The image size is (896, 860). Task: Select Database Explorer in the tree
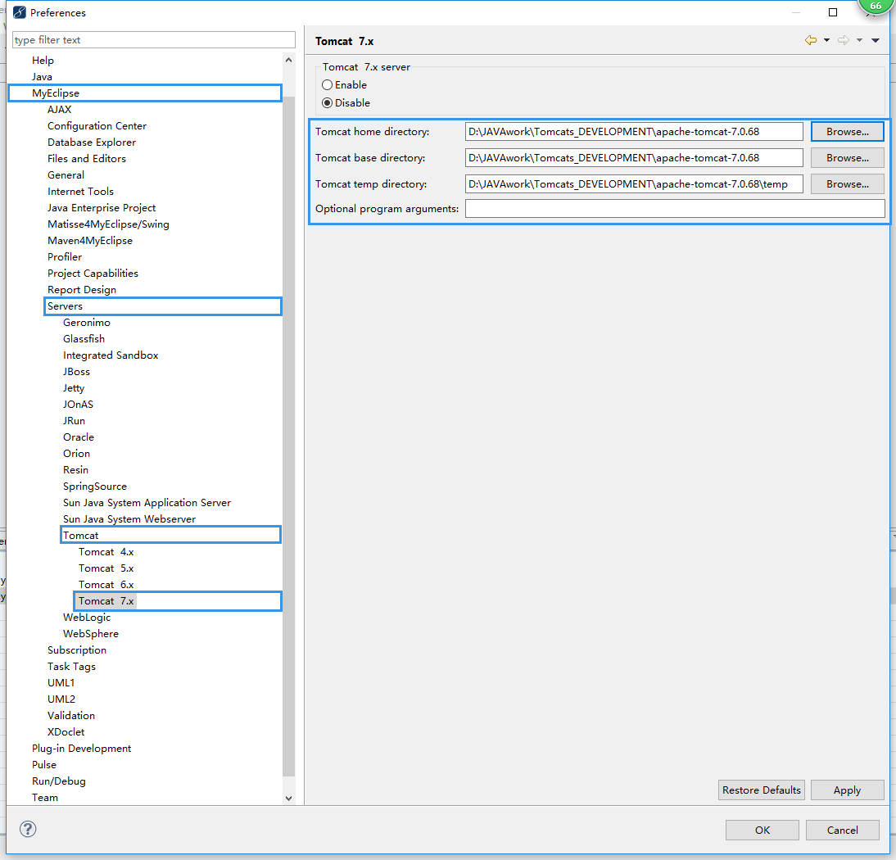(x=92, y=143)
